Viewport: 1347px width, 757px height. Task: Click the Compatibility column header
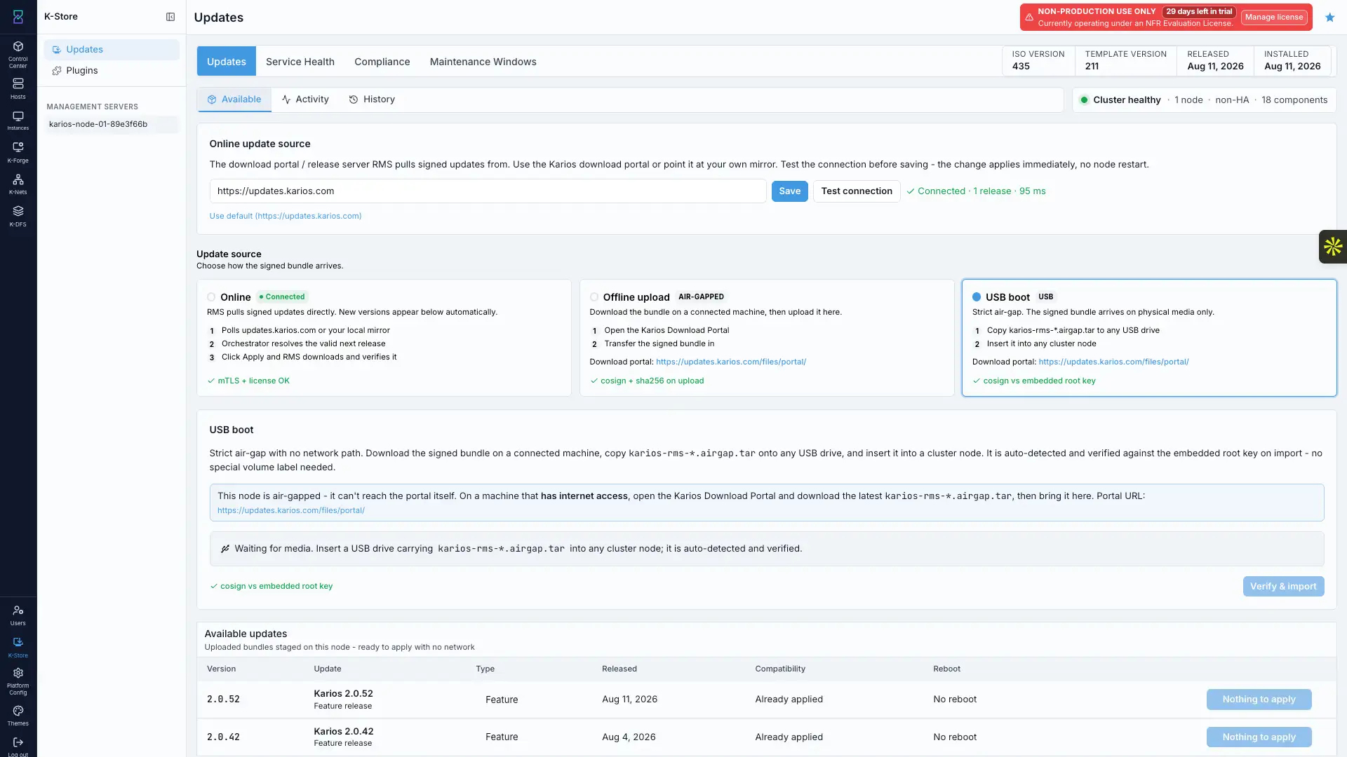click(x=780, y=669)
